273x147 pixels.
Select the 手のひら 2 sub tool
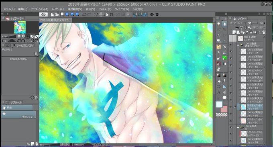click(x=18, y=115)
